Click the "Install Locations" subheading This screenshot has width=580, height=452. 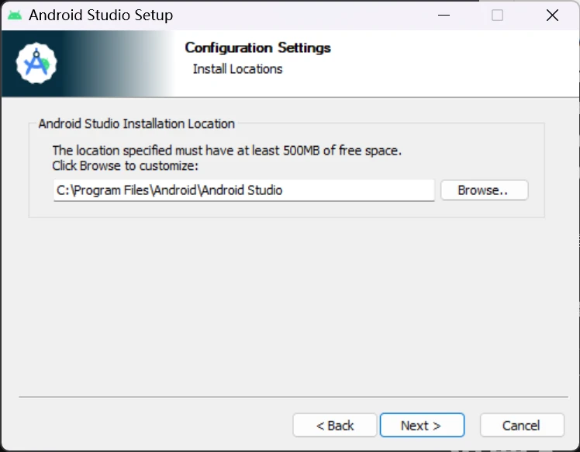pyautogui.click(x=237, y=69)
